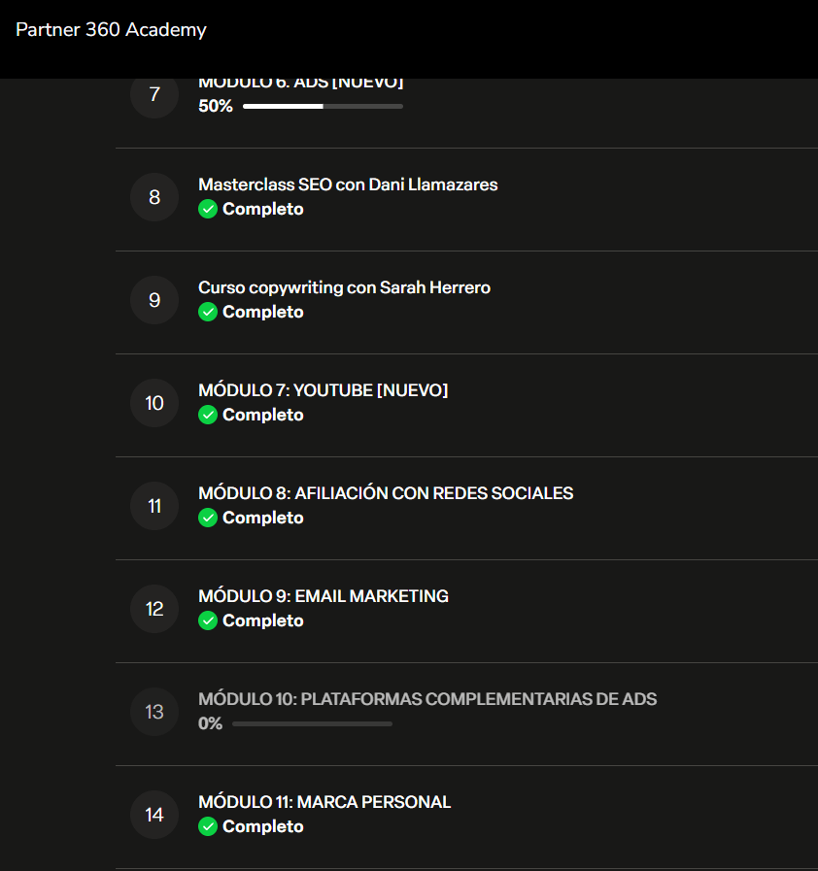Click Completo status under Curso copywriting
Viewport: 818px width, 871px height.
click(x=263, y=313)
